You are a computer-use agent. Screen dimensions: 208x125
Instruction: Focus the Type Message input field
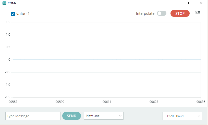coord(33,116)
